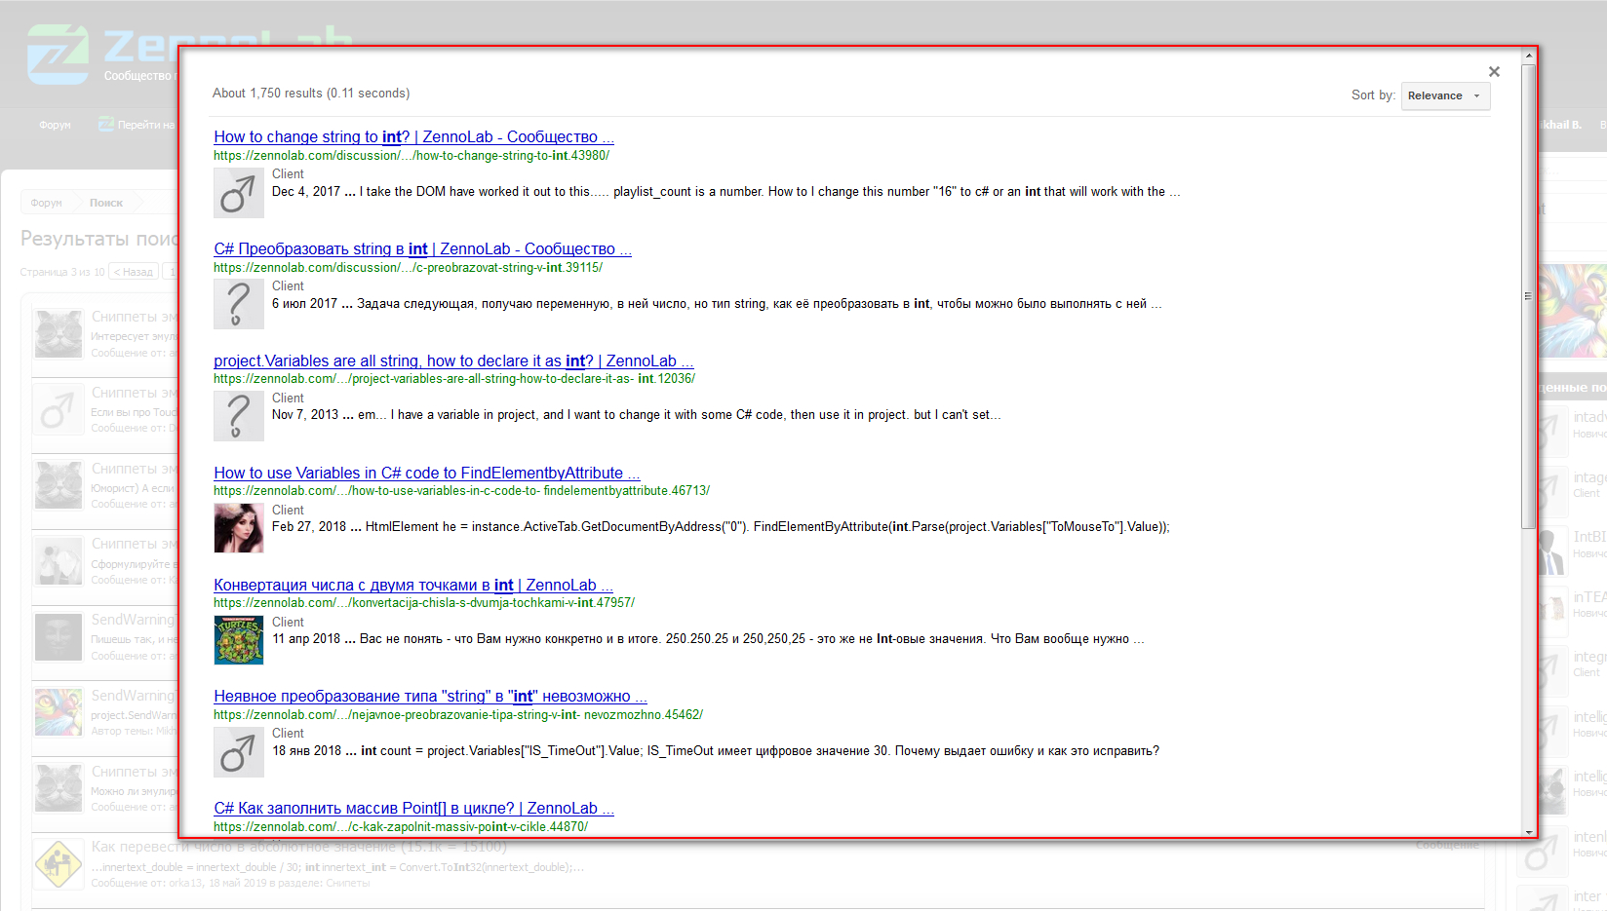
Task: Click the overlay scrollbar down arrow
Action: pos(1528,831)
